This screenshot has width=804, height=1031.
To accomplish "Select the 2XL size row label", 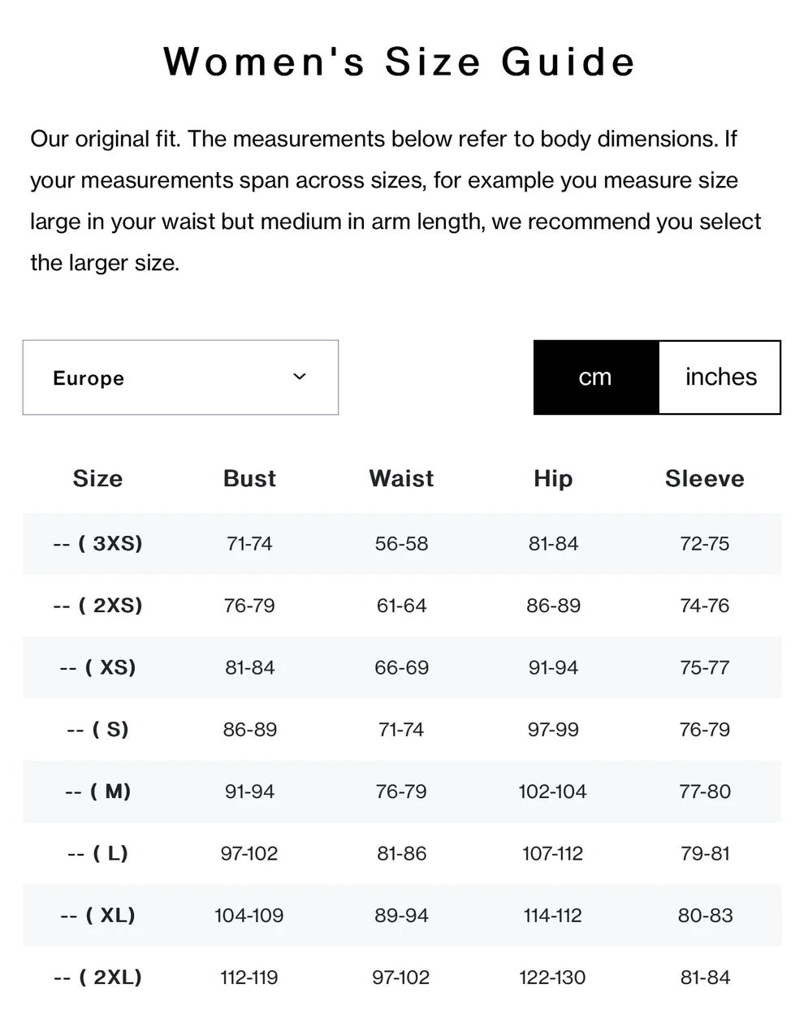I will [97, 977].
